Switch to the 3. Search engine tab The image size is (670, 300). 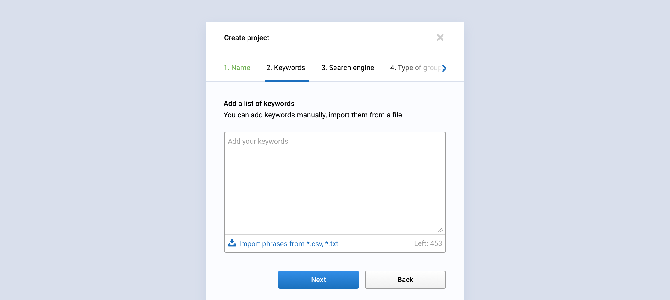348,68
